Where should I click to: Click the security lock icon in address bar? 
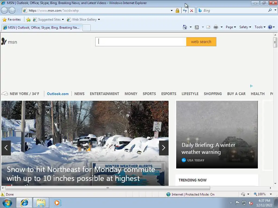point(177,11)
